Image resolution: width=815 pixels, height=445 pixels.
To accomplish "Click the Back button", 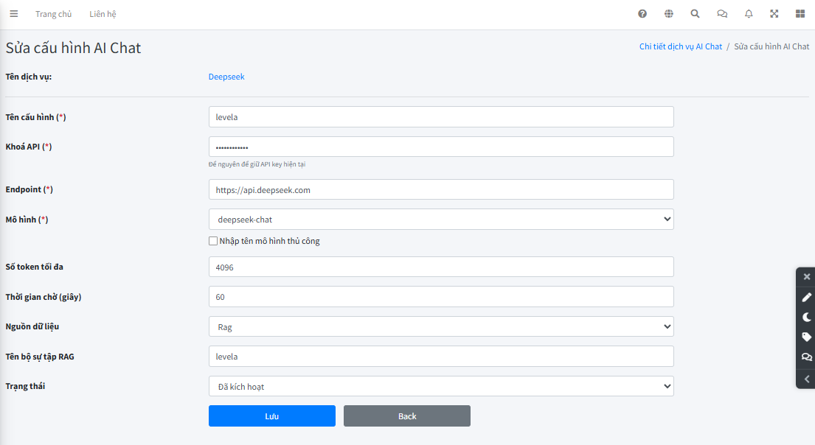I will [x=407, y=416].
